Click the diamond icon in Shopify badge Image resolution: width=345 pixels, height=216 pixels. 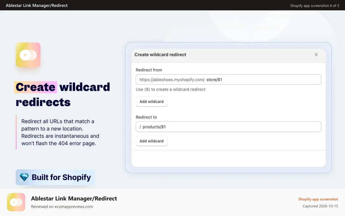coord(24,177)
